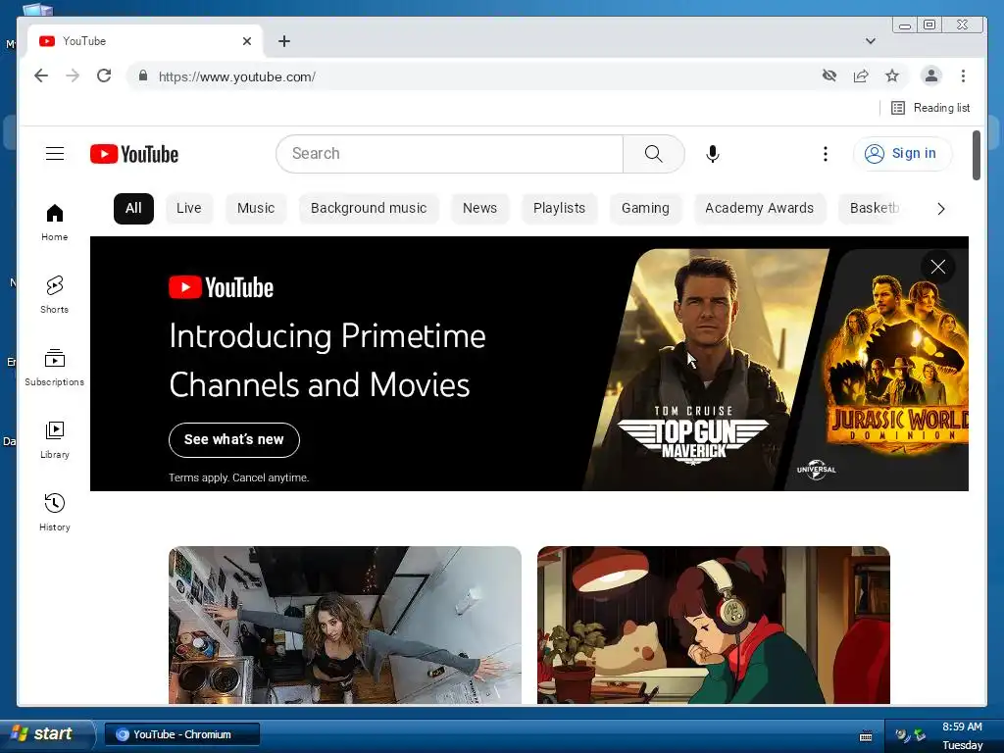The width and height of the screenshot is (1004, 753).
Task: Select the News filter chip
Action: 479,209
